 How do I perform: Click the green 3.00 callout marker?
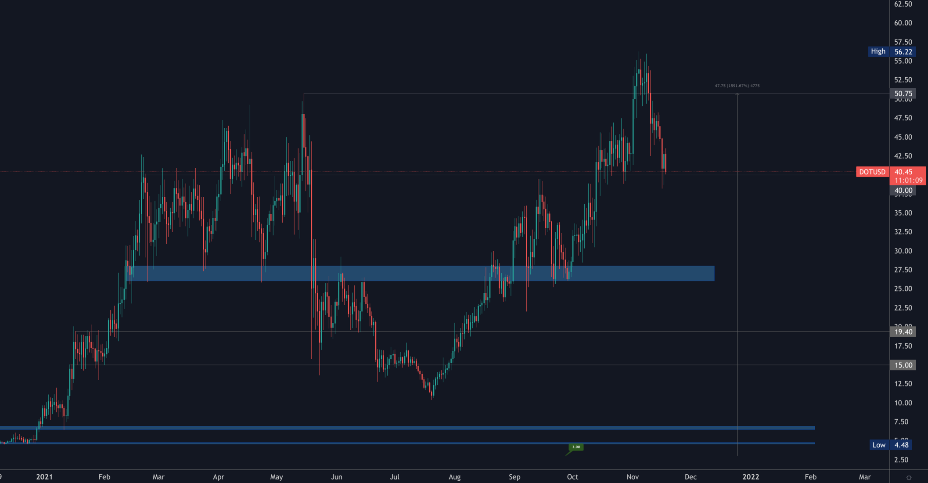point(576,447)
